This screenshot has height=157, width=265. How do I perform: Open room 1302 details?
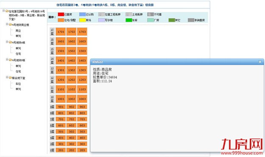tap(72, 70)
